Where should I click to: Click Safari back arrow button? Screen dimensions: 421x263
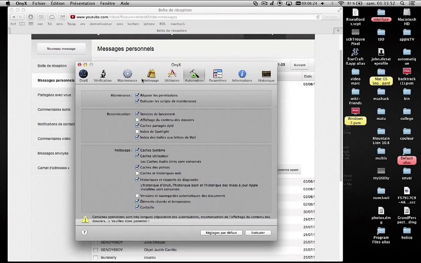tap(14, 17)
